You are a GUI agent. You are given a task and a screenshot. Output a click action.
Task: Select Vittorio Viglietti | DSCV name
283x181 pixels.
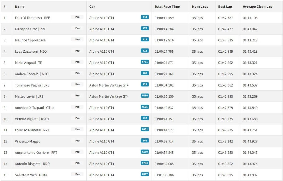pos(32,119)
